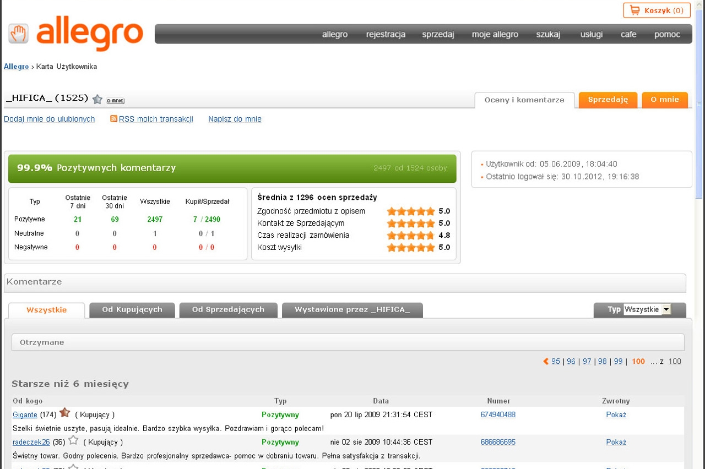Open user profile link 'radeczek26'
Image resolution: width=705 pixels, height=469 pixels.
[31, 442]
